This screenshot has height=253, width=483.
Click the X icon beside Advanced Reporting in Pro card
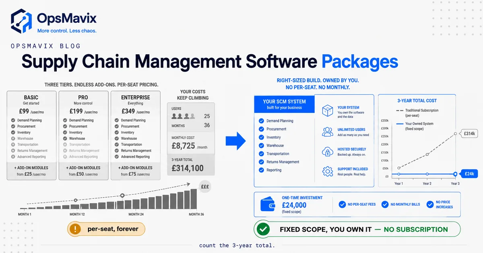[65, 157]
